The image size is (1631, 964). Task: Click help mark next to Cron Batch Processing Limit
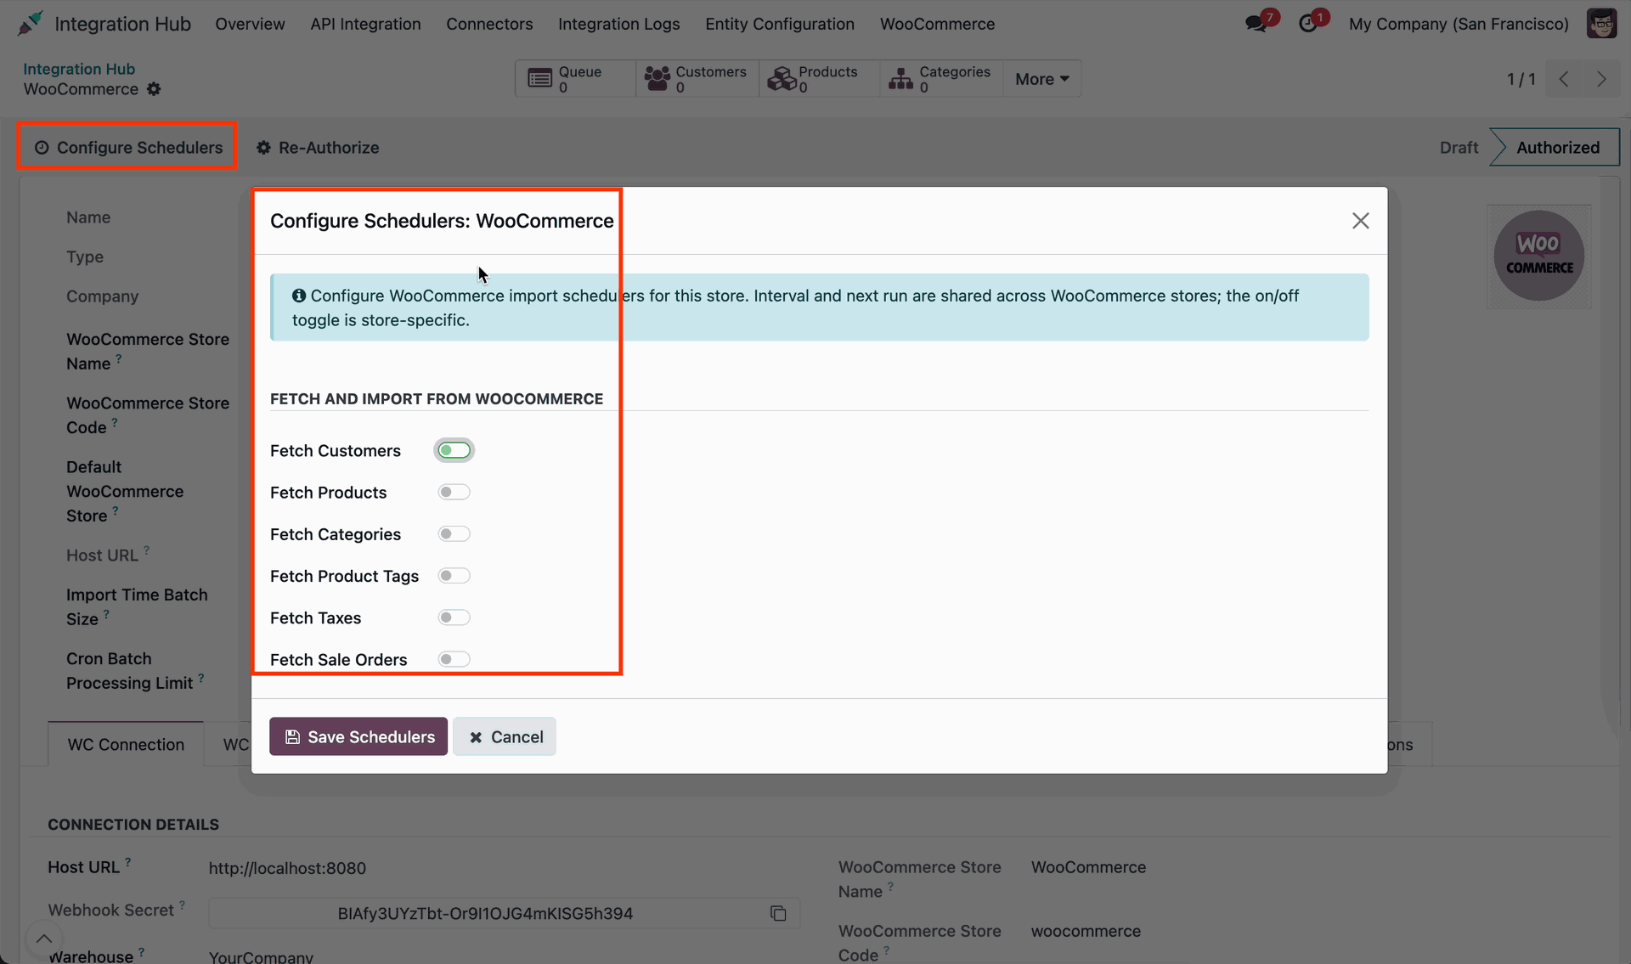click(201, 678)
